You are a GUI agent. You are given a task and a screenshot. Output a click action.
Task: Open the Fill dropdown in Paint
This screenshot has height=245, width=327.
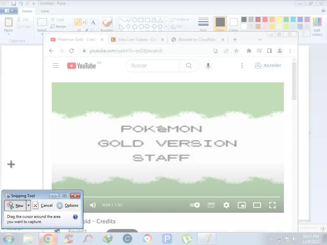click(x=178, y=26)
